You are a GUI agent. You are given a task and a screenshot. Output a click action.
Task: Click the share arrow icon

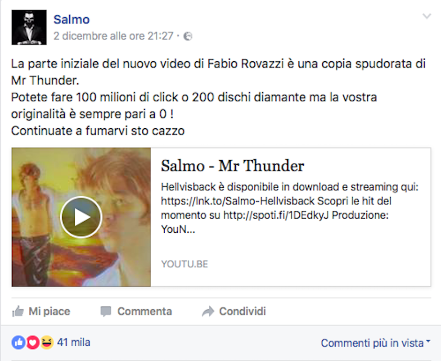pyautogui.click(x=208, y=311)
